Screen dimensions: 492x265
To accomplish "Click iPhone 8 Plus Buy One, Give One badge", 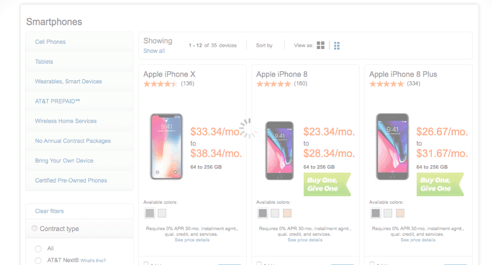I will tap(440, 184).
